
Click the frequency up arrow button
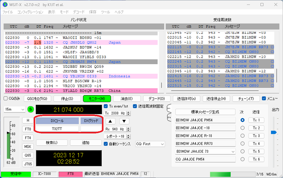coord(110,121)
